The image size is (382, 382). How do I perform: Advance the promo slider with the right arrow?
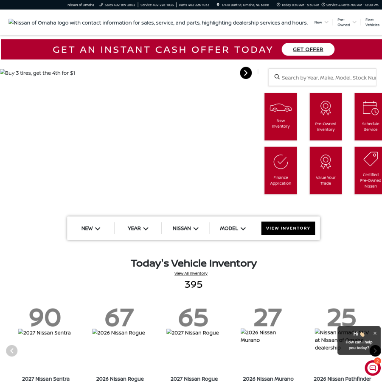pyautogui.click(x=246, y=73)
